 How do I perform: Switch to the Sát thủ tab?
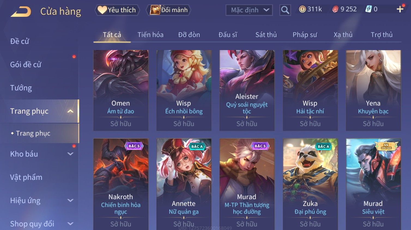pyautogui.click(x=266, y=35)
